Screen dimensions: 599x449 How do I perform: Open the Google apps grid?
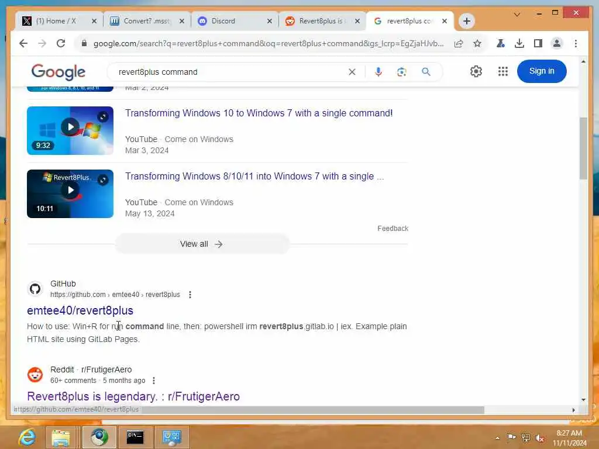(502, 71)
